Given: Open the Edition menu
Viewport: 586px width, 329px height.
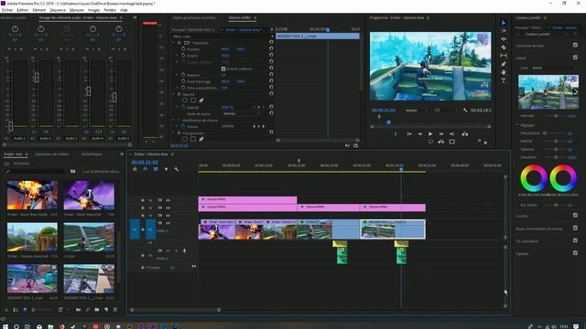Looking at the screenshot, I should [x=22, y=10].
